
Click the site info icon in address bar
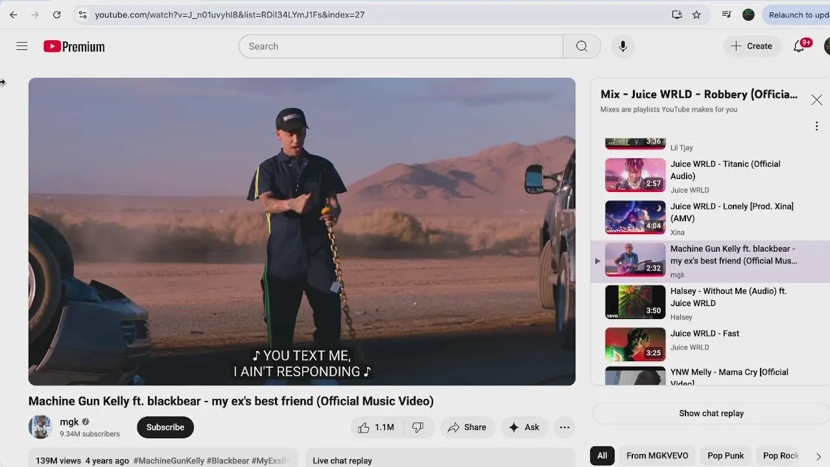82,14
